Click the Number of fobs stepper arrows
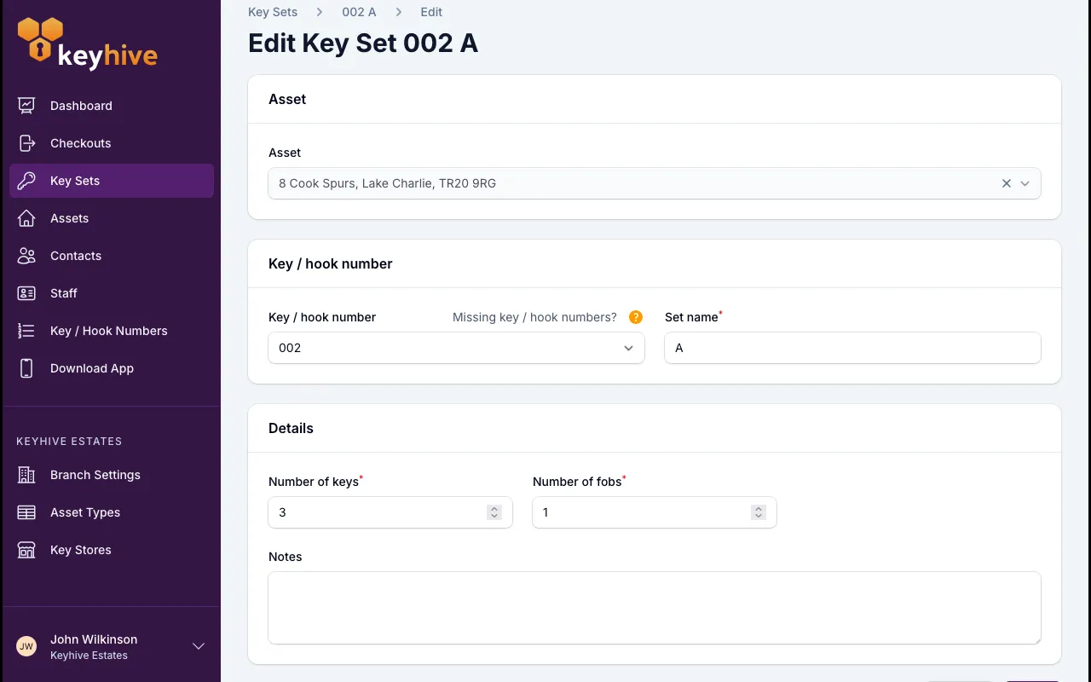The image size is (1091, 682). click(759, 512)
